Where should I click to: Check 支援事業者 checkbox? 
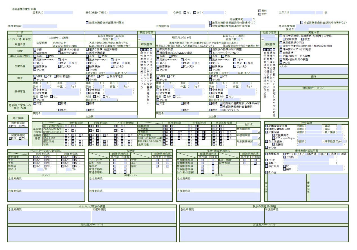pyautogui.click(x=273, y=135)
